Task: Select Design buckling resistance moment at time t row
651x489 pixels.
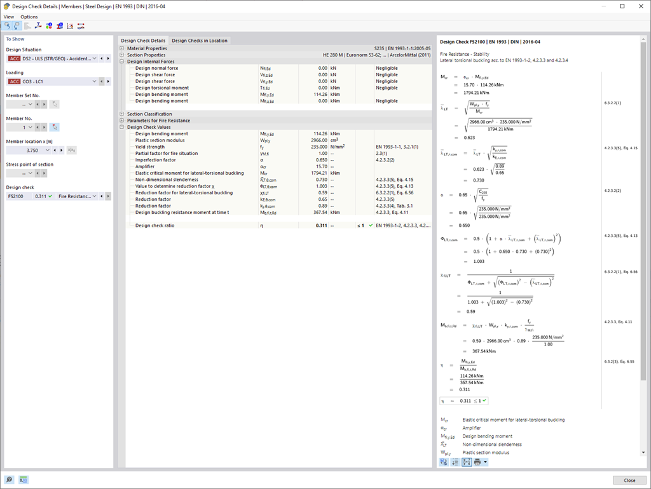Action: 279,212
